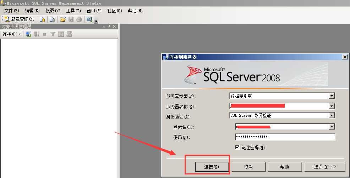Click the Refresh icon in Object Explorer

[61, 34]
